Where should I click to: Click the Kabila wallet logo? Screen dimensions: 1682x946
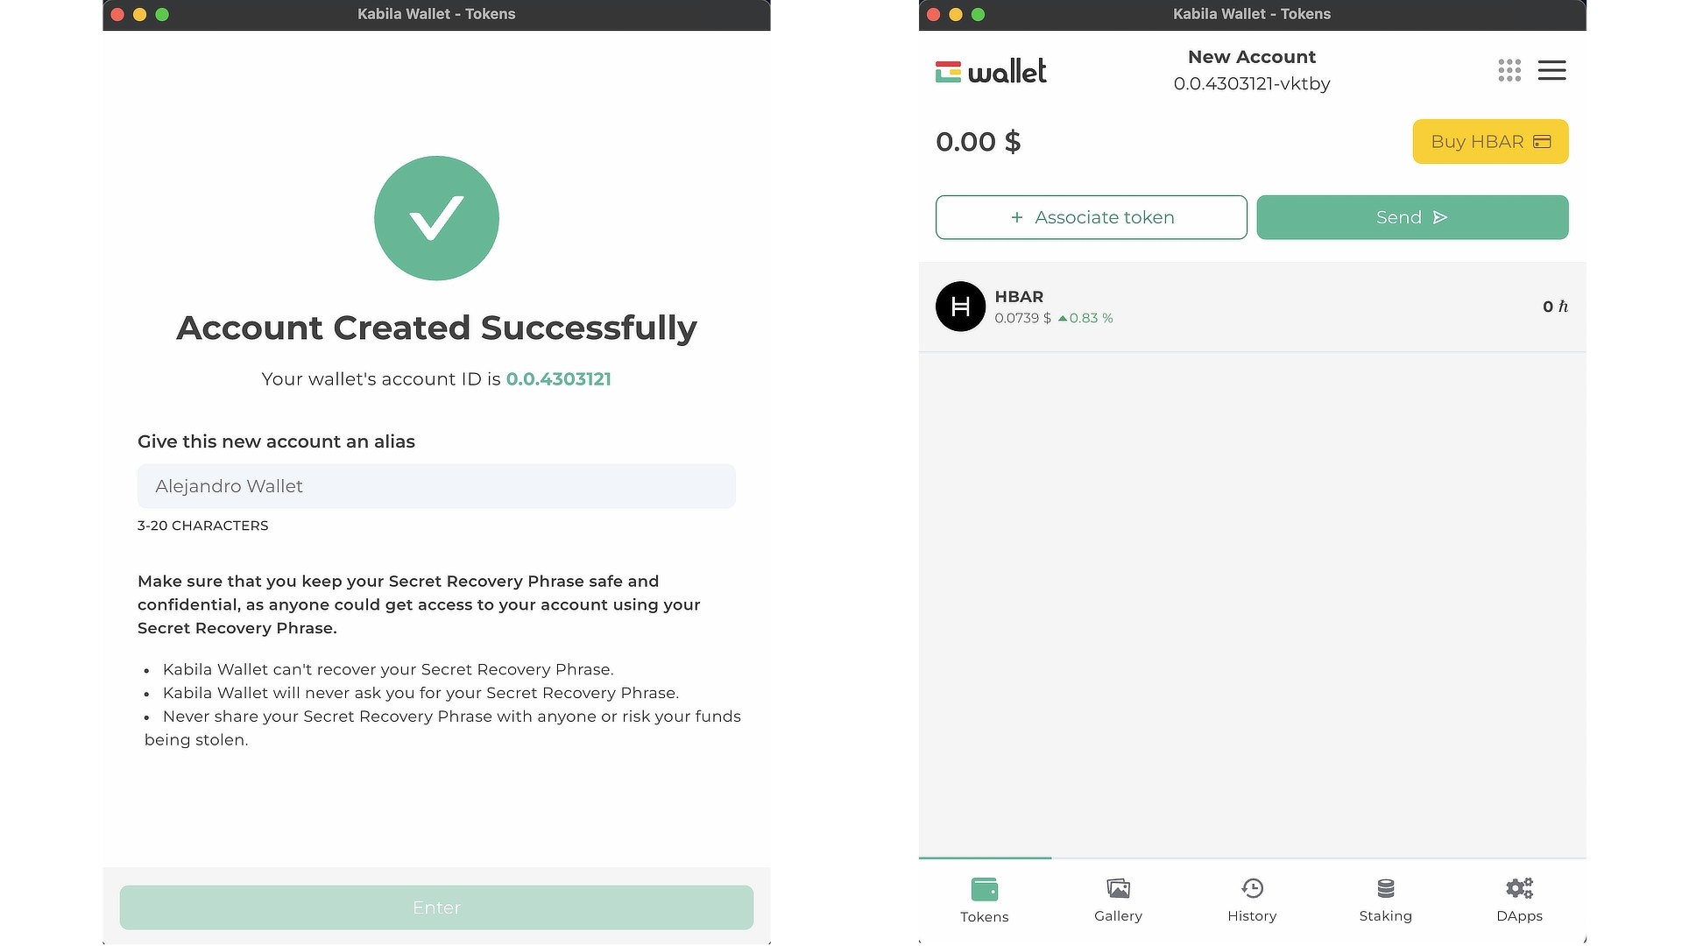(x=991, y=71)
